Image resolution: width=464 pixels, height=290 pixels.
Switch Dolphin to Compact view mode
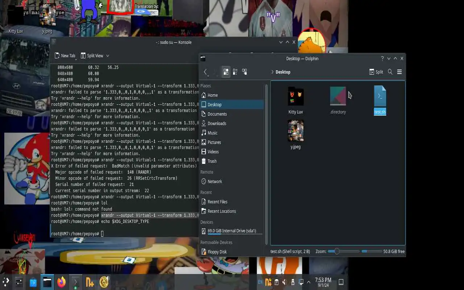pos(235,72)
